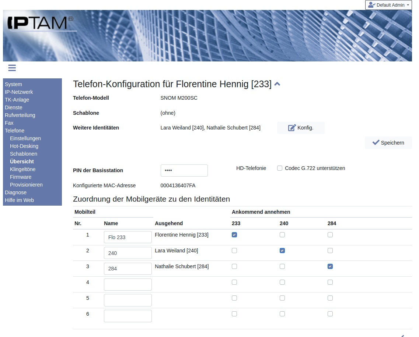419x337 pixels.
Task: Click the user icon beside Default Admin
Action: point(371,5)
